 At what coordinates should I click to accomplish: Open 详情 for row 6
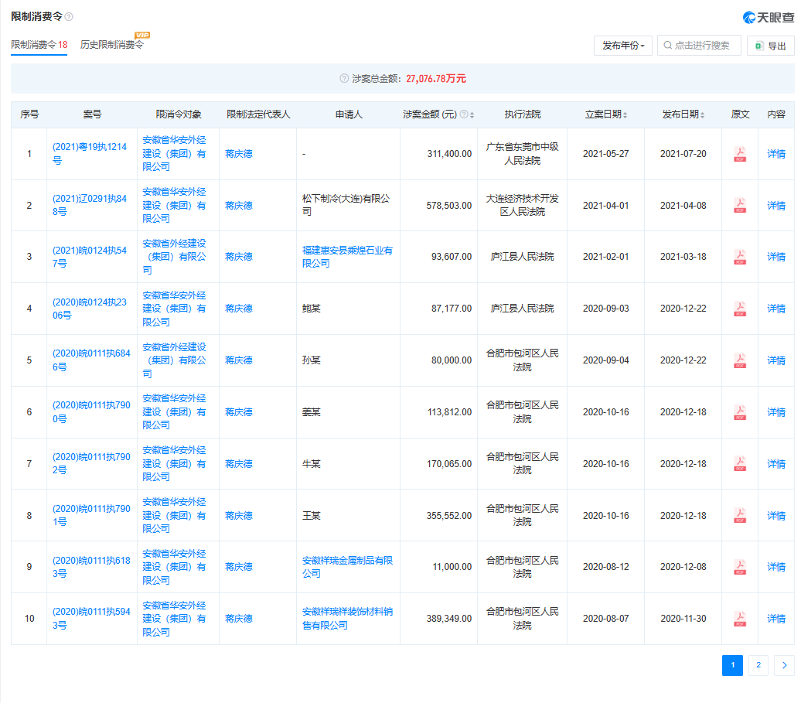point(776,411)
